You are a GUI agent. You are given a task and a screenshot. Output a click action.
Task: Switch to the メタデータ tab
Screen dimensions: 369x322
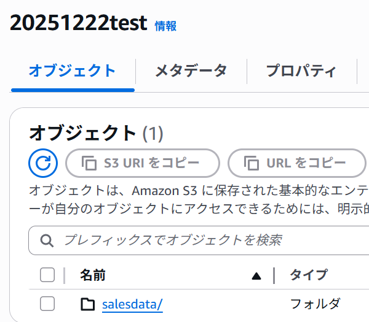coord(191,71)
